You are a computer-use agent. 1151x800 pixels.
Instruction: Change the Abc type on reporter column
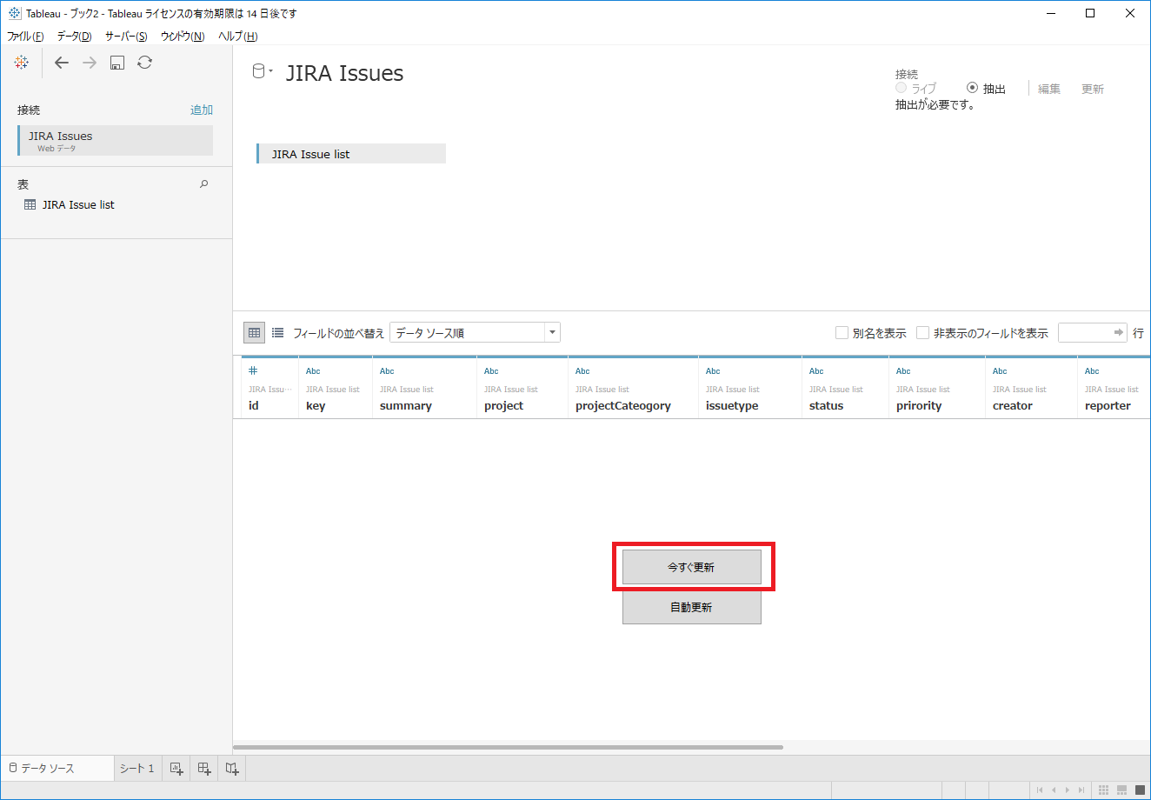1092,371
